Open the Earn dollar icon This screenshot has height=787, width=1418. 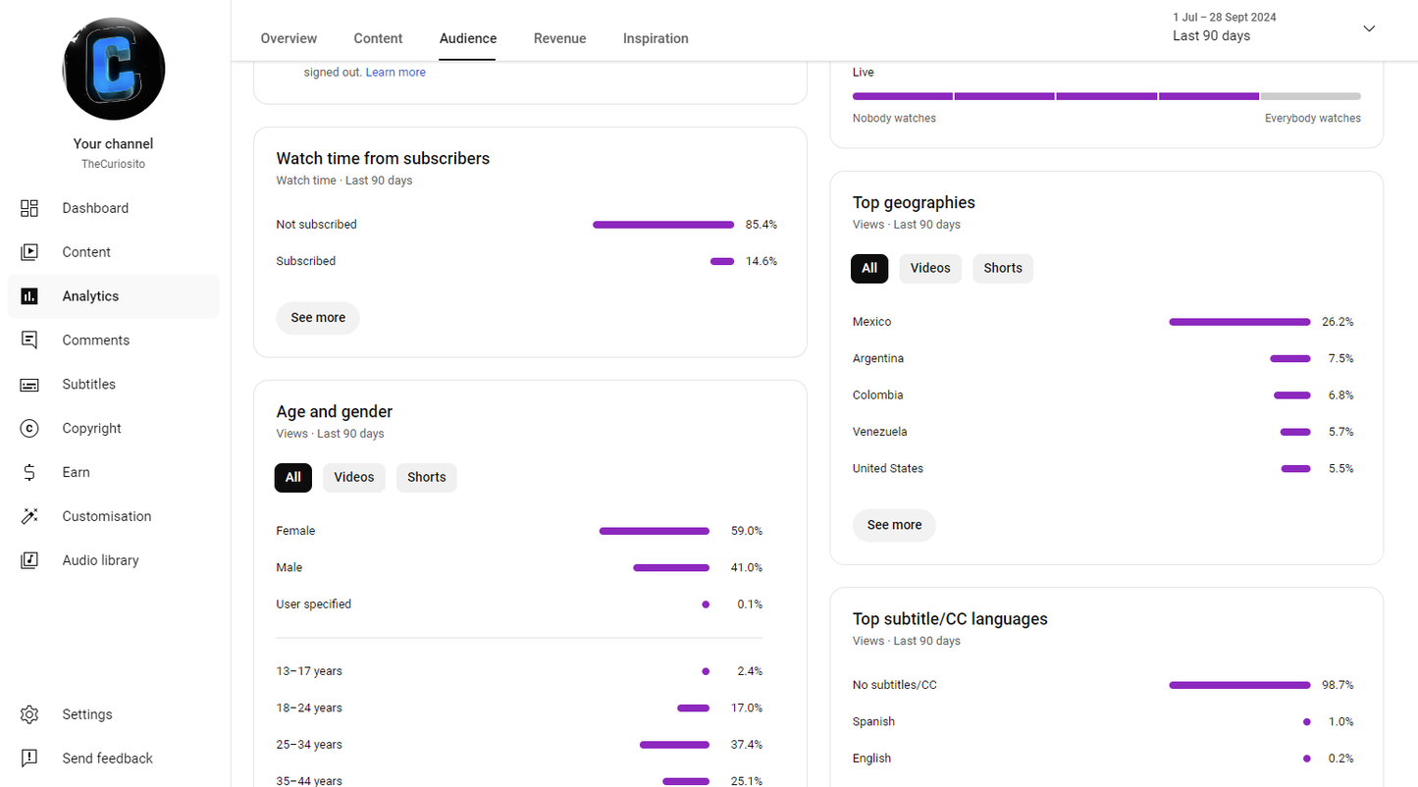coord(29,473)
